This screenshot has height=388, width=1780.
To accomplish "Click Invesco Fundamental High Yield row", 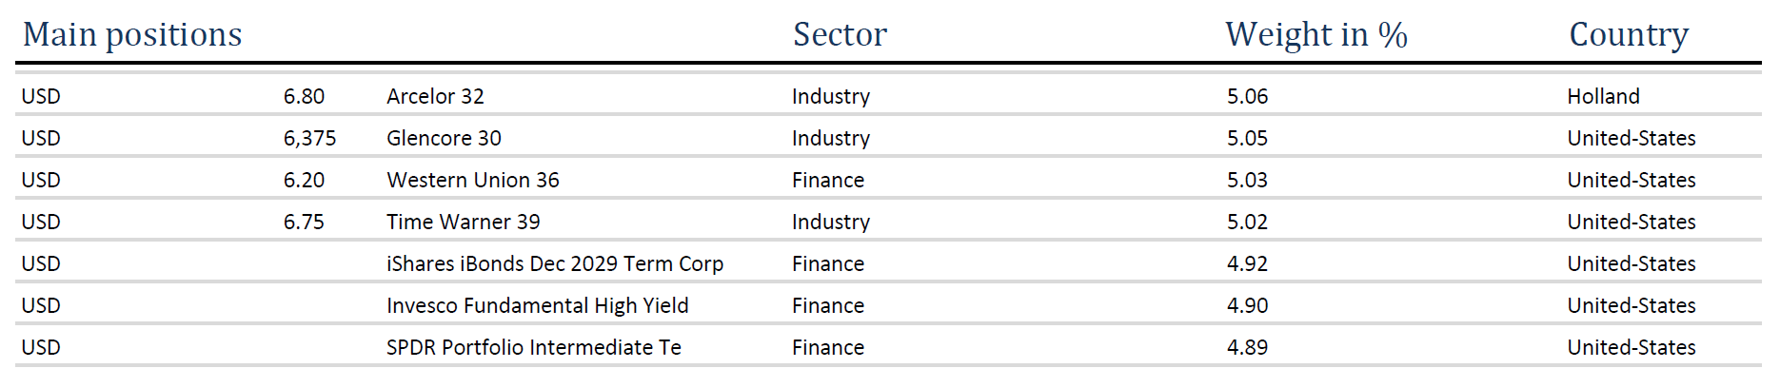I will pos(537,305).
